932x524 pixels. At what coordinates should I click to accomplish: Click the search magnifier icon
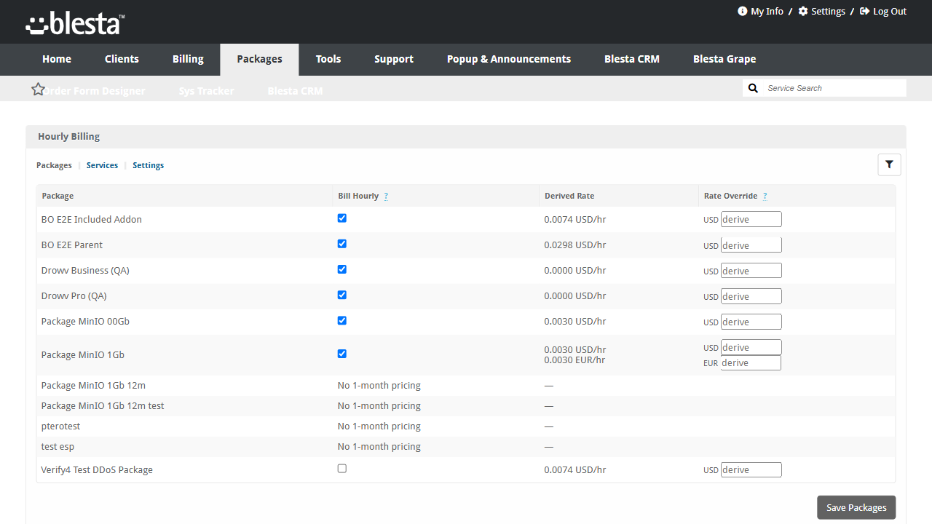[754, 88]
